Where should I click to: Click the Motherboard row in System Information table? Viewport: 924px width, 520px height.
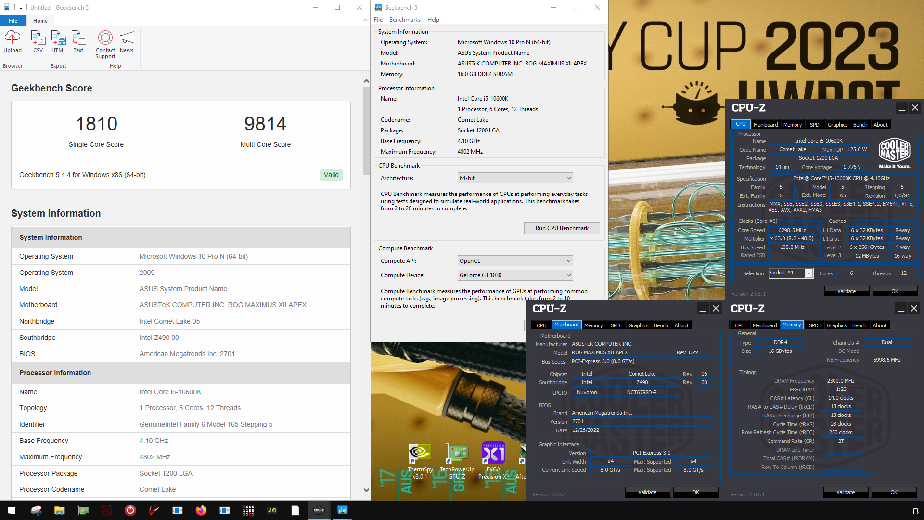[181, 305]
